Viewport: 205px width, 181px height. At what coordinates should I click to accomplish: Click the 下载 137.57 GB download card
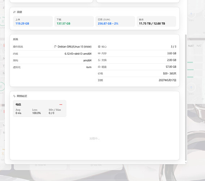(74, 21)
